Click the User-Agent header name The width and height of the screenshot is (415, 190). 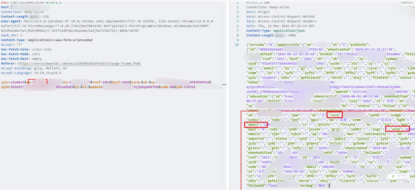tap(11, 21)
